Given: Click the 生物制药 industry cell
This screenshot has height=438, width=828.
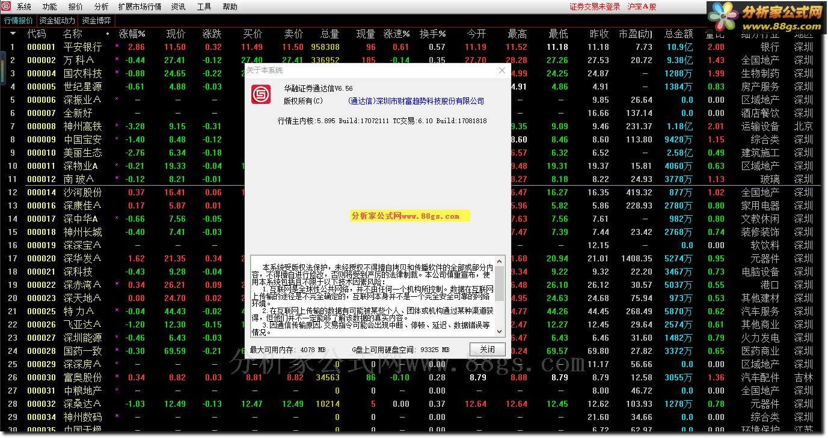Looking at the screenshot, I should 760,73.
